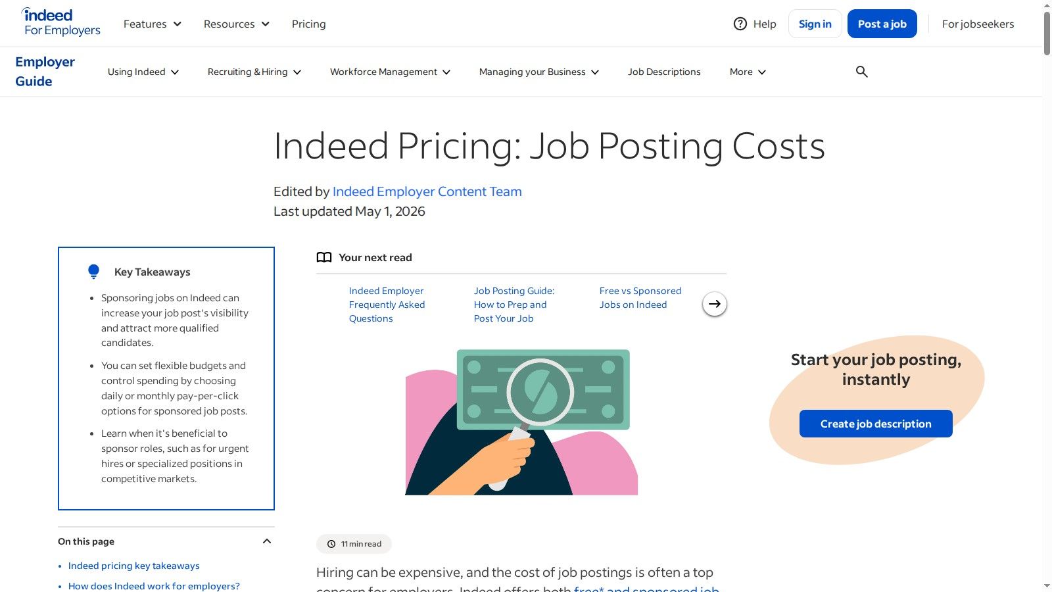Viewport: 1052px width, 592px height.
Task: Click the Employer Guide heading link
Action: [x=45, y=72]
